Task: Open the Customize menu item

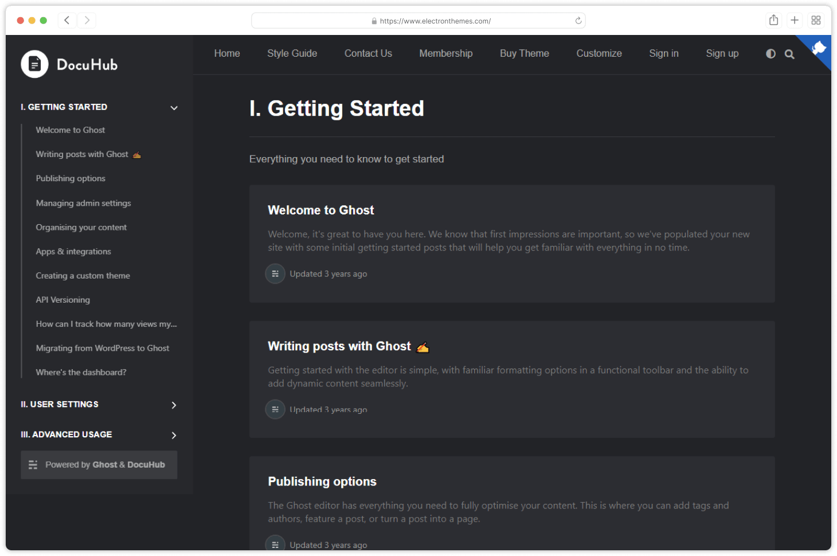Action: 599,53
